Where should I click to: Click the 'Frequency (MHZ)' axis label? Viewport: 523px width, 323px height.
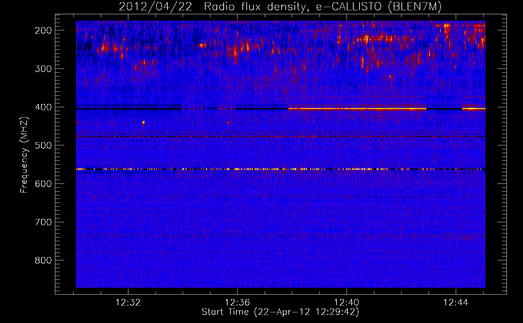pyautogui.click(x=24, y=155)
